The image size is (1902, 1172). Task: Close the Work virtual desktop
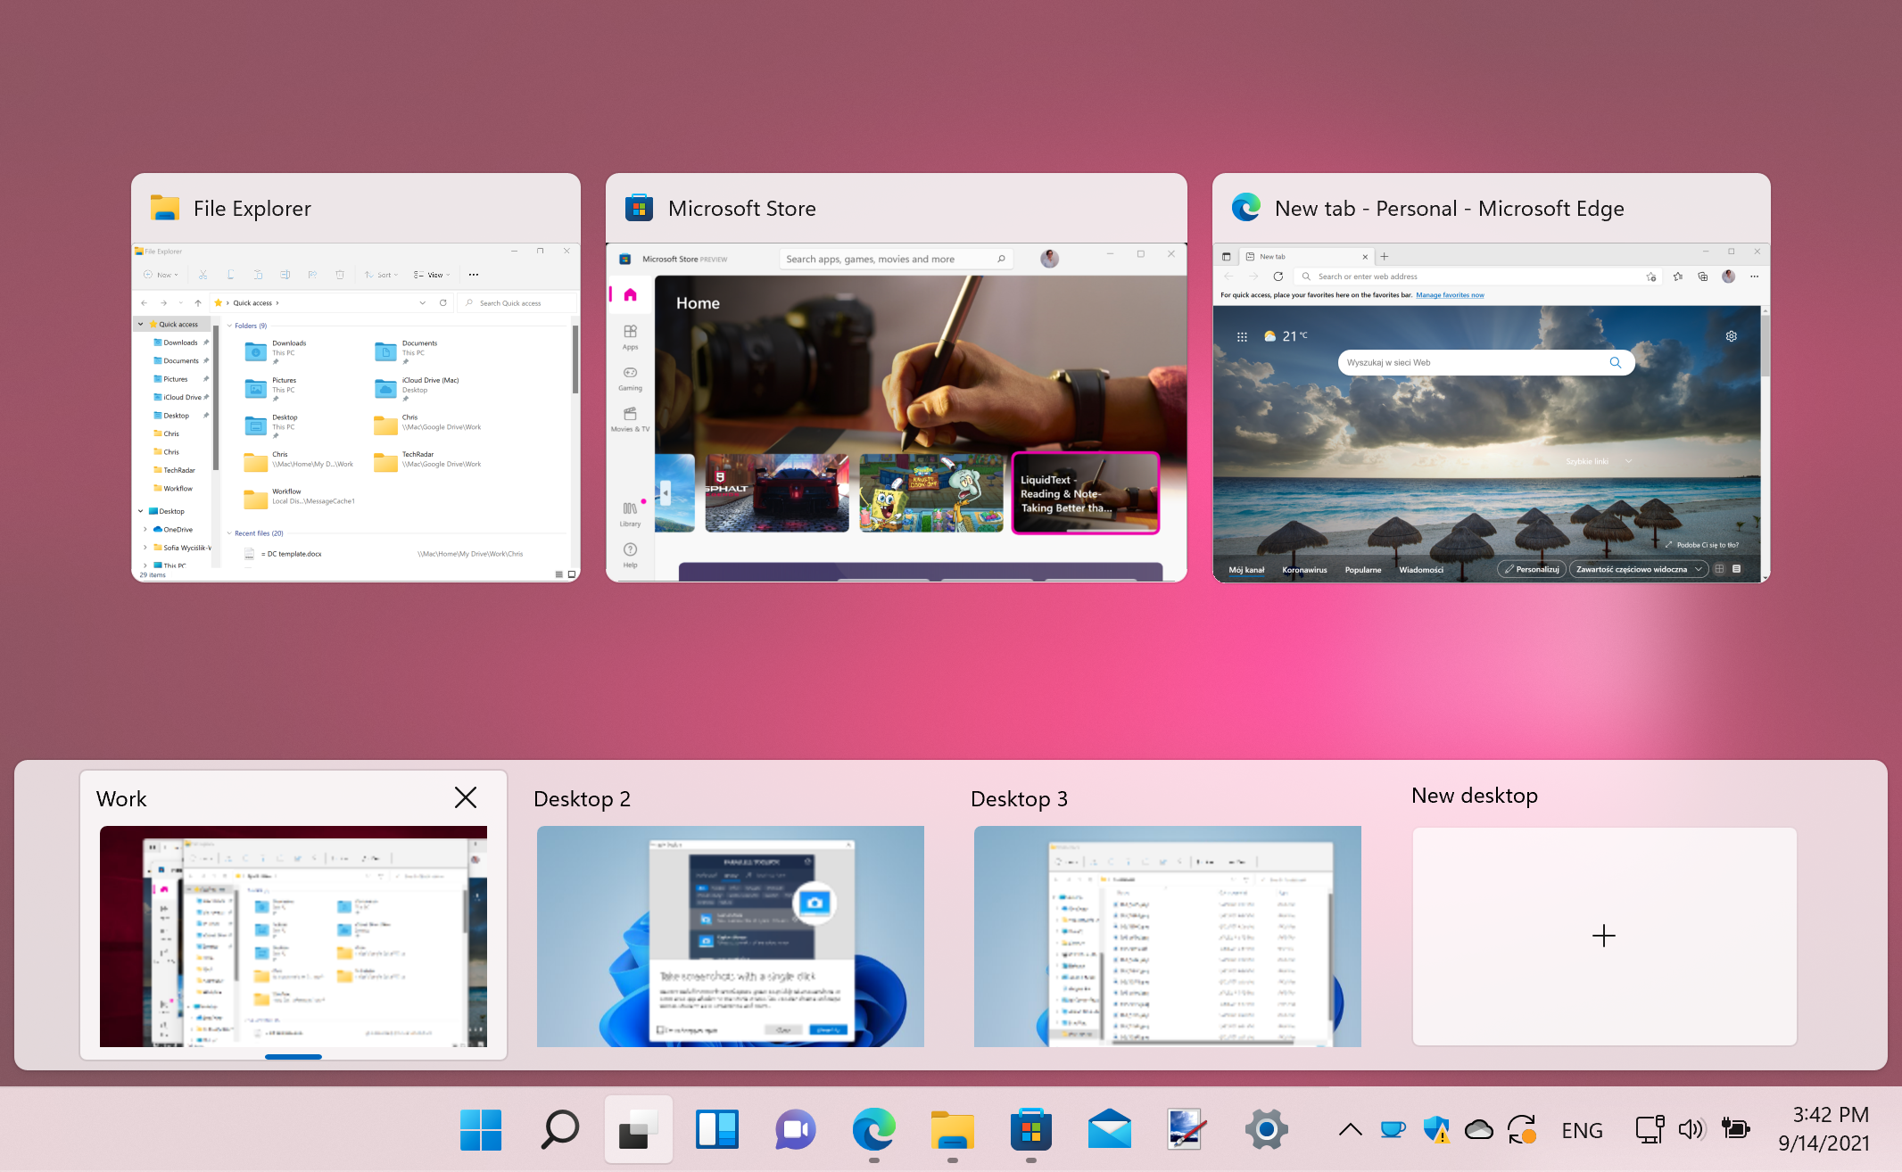(466, 797)
